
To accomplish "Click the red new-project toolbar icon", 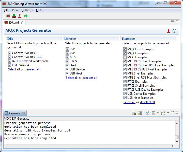I will (8, 16).
